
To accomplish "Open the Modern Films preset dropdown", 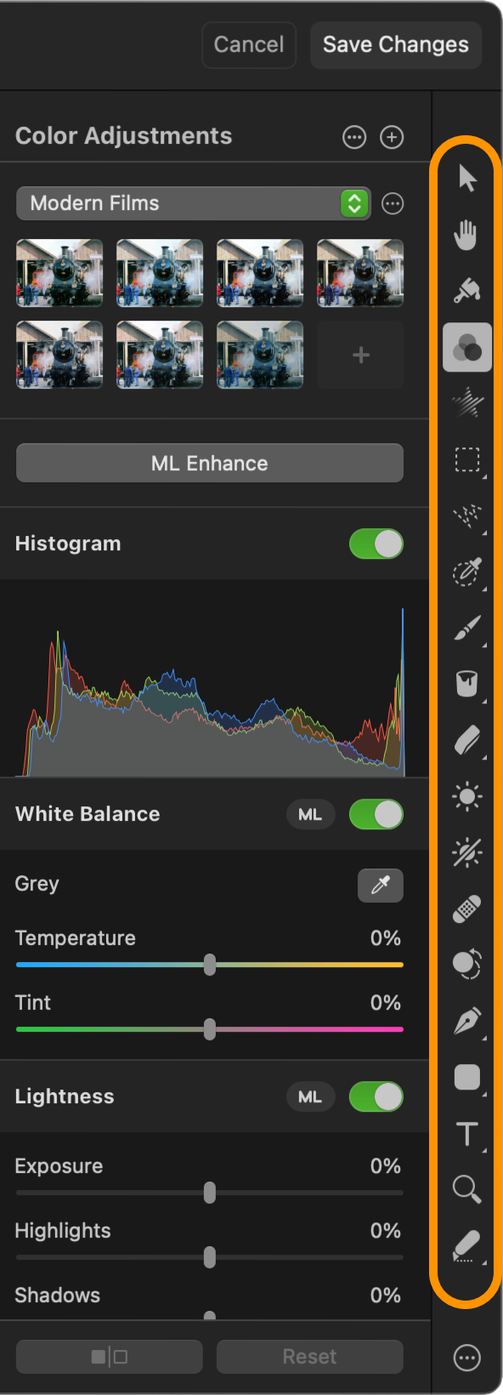I will tap(194, 203).
